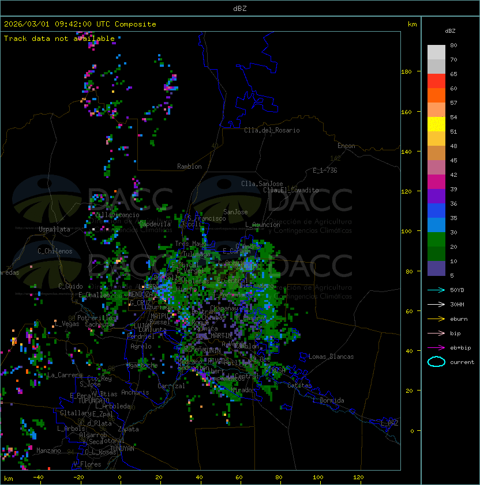Click the 'dBZ' title at top center

tap(240, 8)
